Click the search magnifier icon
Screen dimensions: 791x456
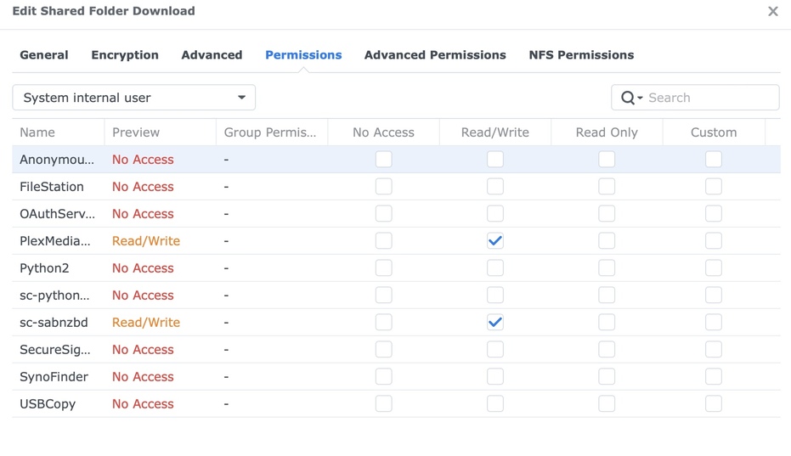coord(628,98)
